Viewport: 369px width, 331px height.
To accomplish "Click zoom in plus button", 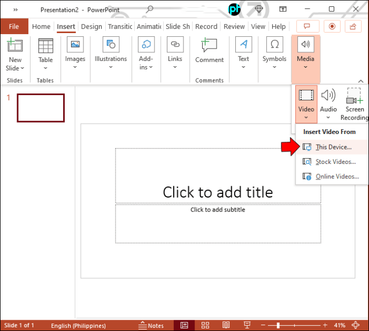I will pos(325,325).
